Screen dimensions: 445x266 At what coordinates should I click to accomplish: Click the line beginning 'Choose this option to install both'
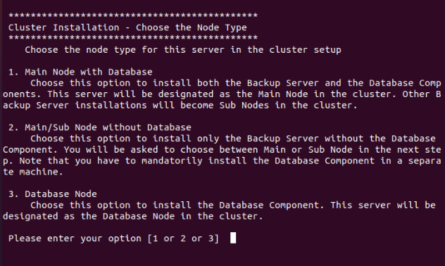coord(236,83)
